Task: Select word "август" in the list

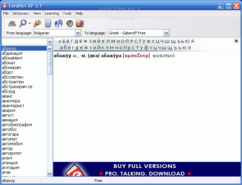Action: click(24, 115)
